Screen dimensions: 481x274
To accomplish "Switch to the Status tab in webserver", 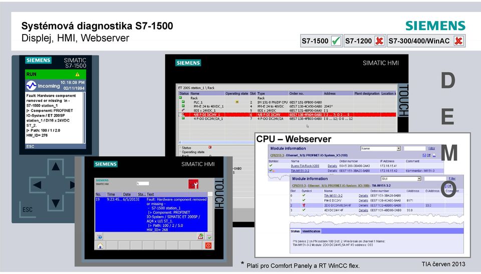I will (295, 231).
